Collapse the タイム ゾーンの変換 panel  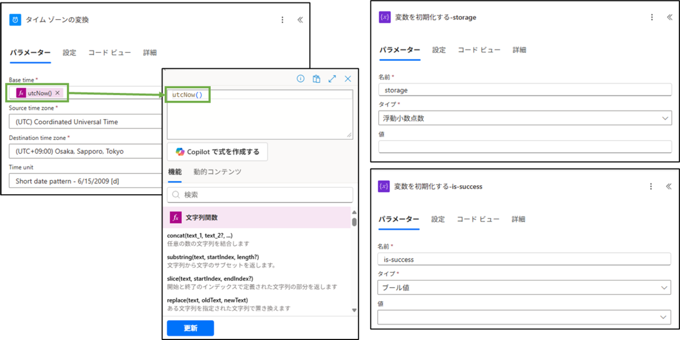click(x=300, y=20)
